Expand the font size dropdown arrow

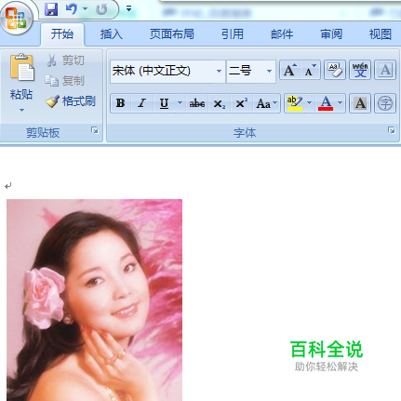[269, 71]
